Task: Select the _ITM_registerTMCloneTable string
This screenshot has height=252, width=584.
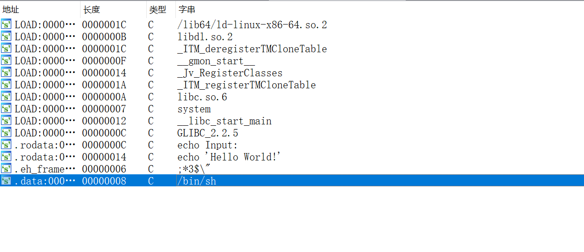Action: (x=247, y=85)
